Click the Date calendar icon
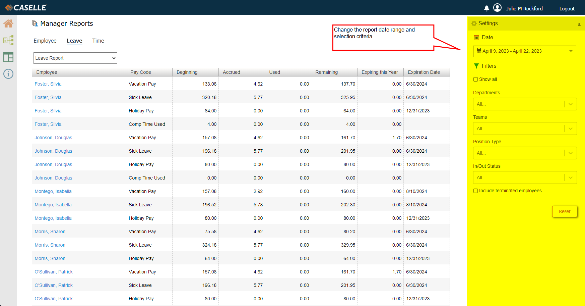 coord(476,38)
